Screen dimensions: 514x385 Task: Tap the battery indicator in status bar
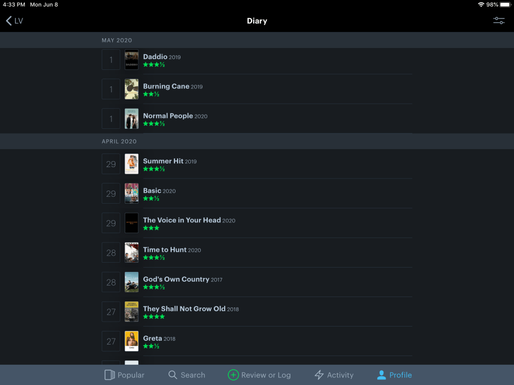(505, 4)
